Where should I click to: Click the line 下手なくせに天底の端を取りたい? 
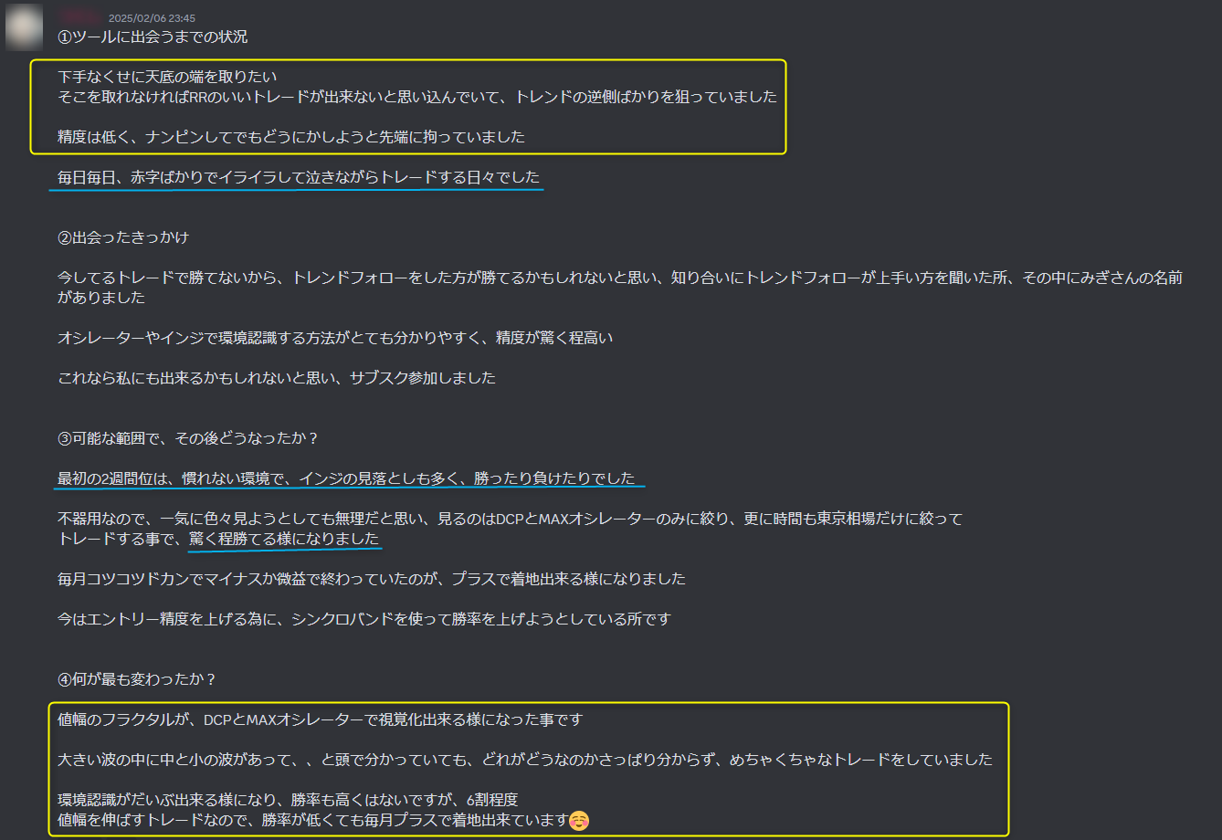click(167, 77)
